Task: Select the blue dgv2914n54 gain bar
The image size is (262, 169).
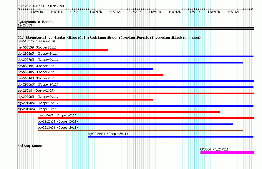Action: (x=171, y=137)
